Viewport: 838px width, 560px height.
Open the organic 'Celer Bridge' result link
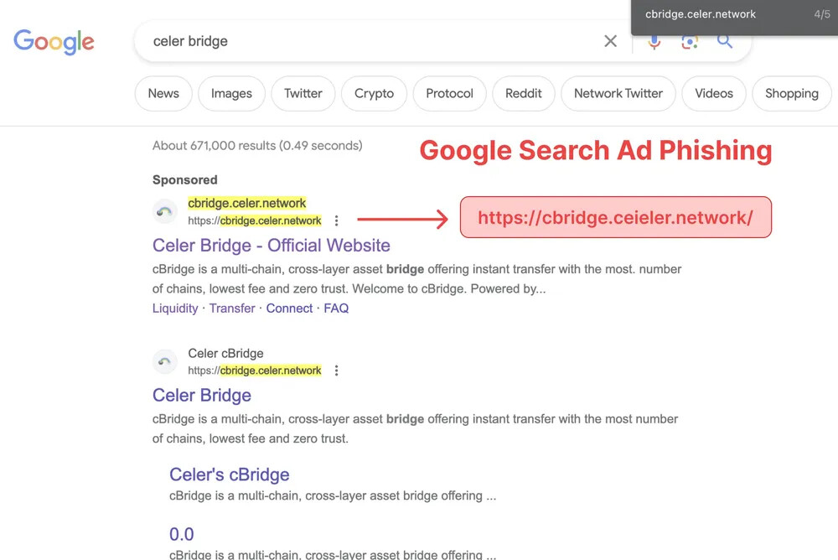pyautogui.click(x=202, y=395)
